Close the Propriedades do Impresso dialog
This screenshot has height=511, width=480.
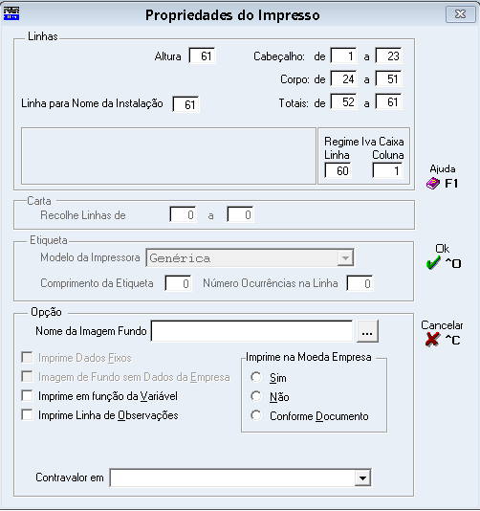click(460, 14)
